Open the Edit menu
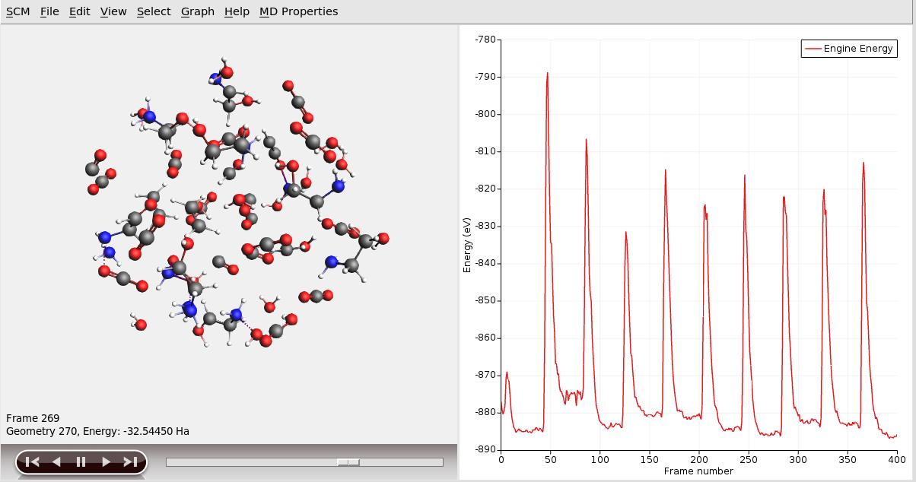 pyautogui.click(x=79, y=11)
